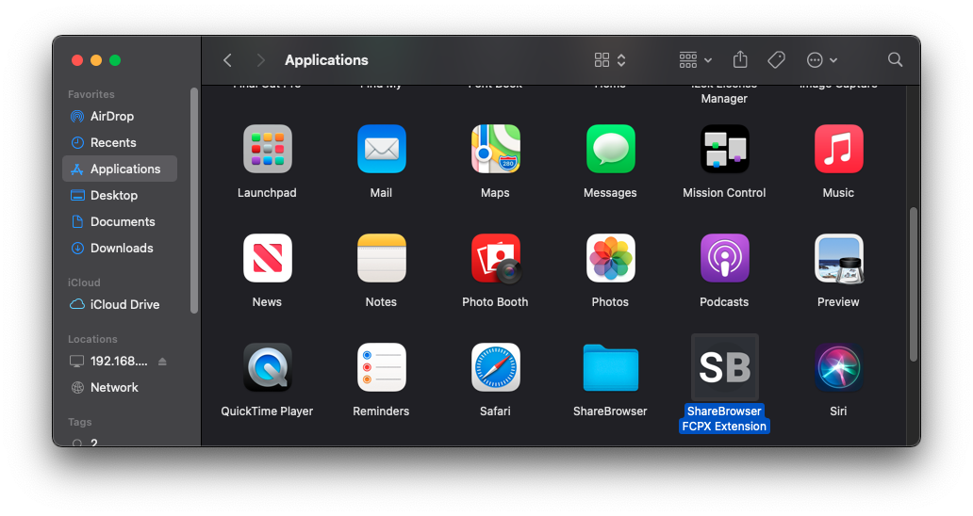Go back with the left chevron
The width and height of the screenshot is (973, 516).
(228, 60)
